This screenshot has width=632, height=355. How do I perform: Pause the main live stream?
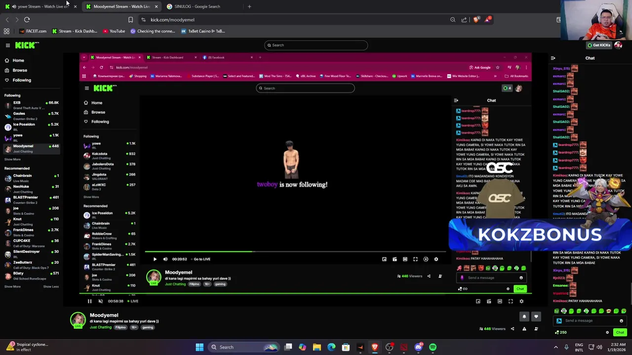pyautogui.click(x=89, y=301)
